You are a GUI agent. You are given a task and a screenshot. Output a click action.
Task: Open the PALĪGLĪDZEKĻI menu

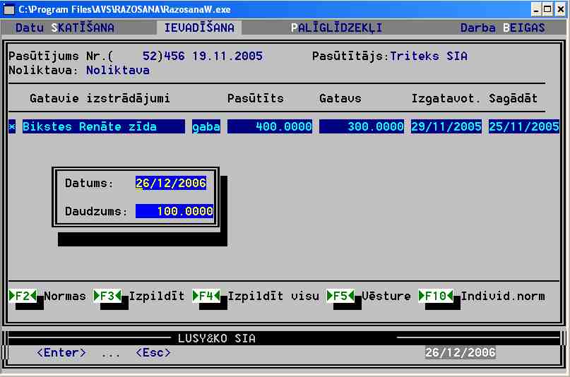point(336,28)
